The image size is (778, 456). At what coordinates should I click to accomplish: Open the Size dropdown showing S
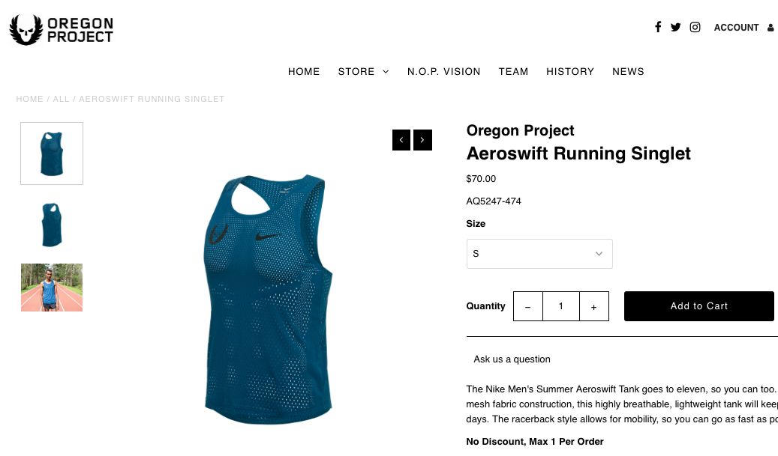539,254
